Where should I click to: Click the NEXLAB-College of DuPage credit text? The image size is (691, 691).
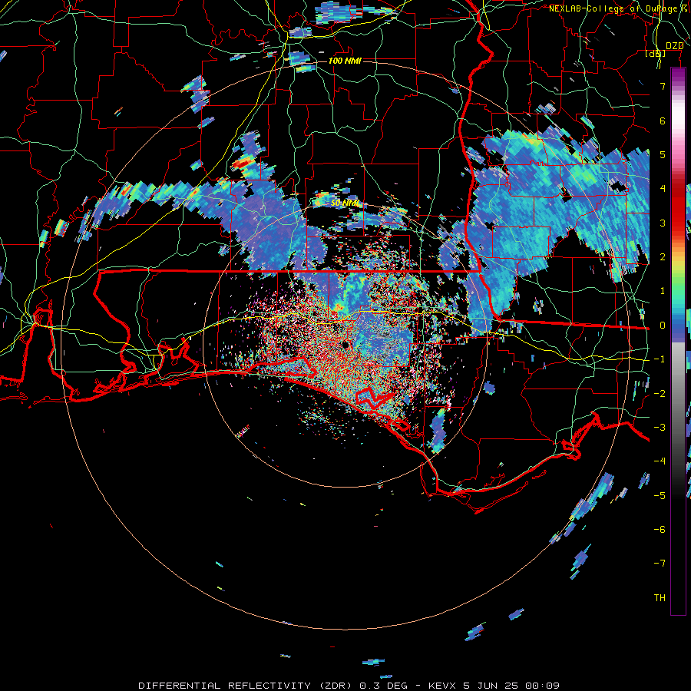click(x=619, y=8)
